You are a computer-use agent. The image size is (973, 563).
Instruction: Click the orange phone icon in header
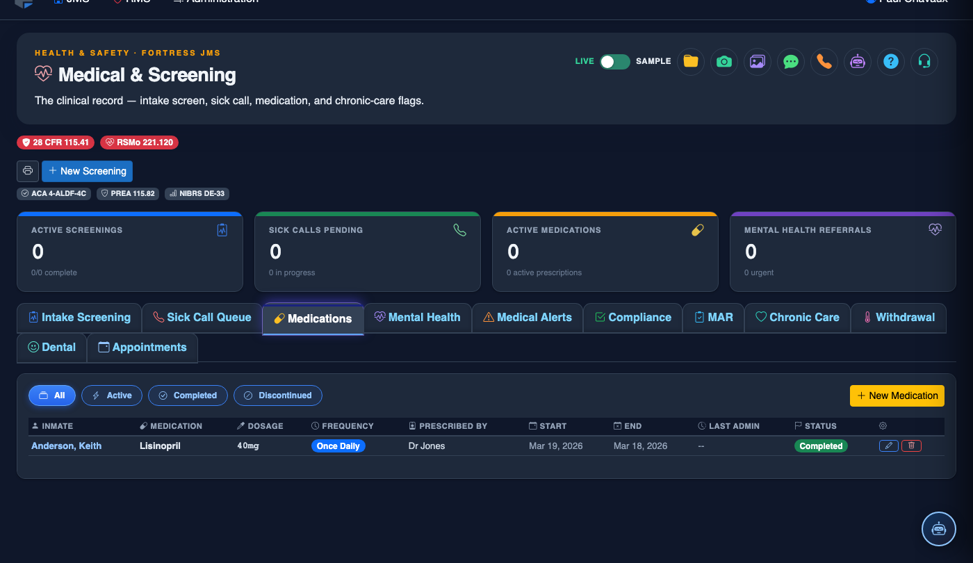point(824,61)
